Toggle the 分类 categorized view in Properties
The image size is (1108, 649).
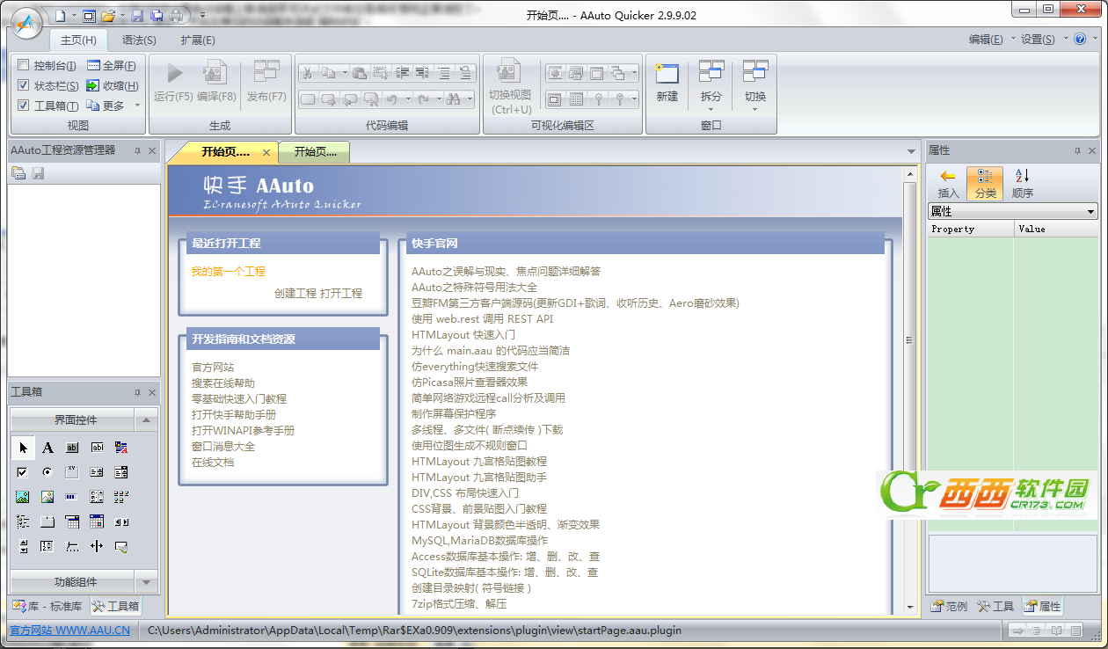985,183
